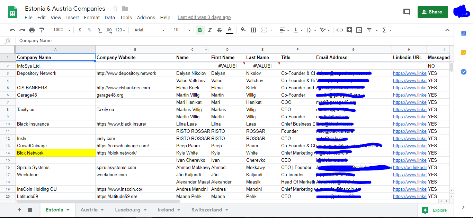Format as currency with dollar icon
473x218 pixels.
coord(80,30)
